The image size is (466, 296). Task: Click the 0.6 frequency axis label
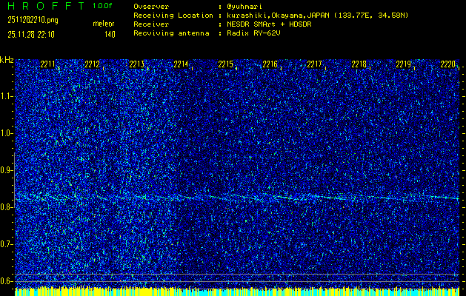tap(7, 281)
